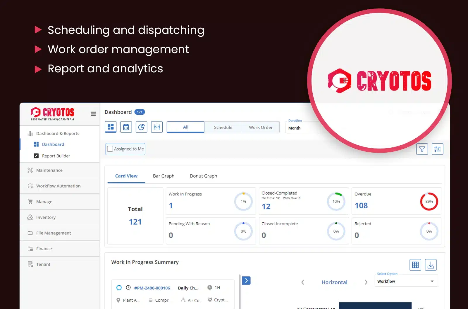The height and width of the screenshot is (309, 468).
Task: Open work order #PM-2406-000106
Action: point(152,288)
